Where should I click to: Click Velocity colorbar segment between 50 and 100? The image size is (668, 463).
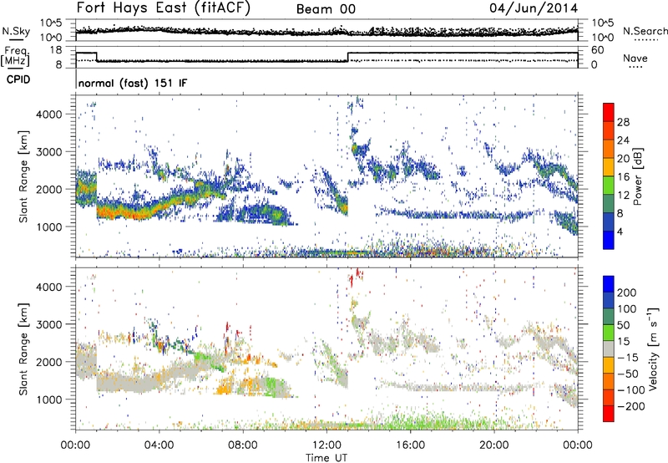(x=609, y=317)
